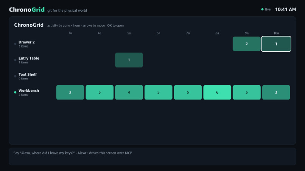This screenshot has width=305, height=171.
Task: Click the '1 items' count under Entry Table
Action: [23, 63]
